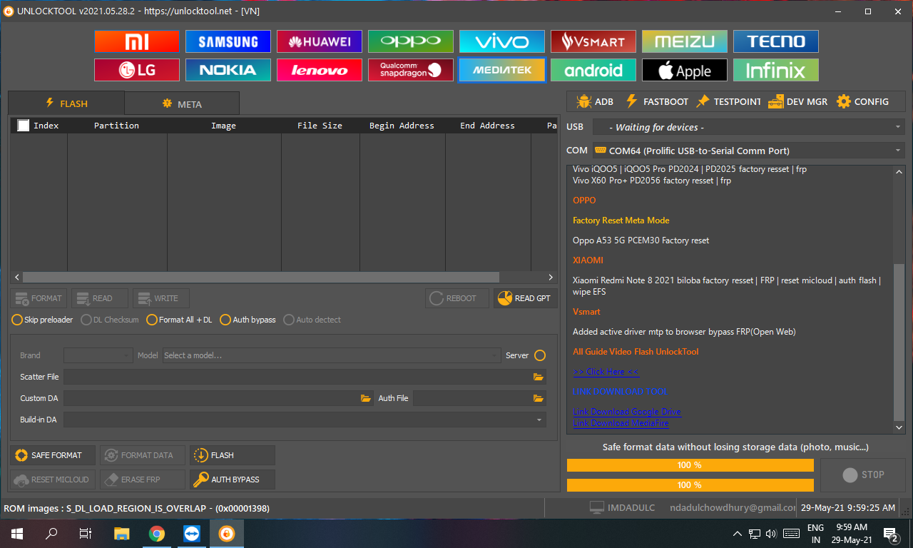The width and height of the screenshot is (913, 548).
Task: Click the upper 100% progress bar
Action: pyautogui.click(x=690, y=465)
